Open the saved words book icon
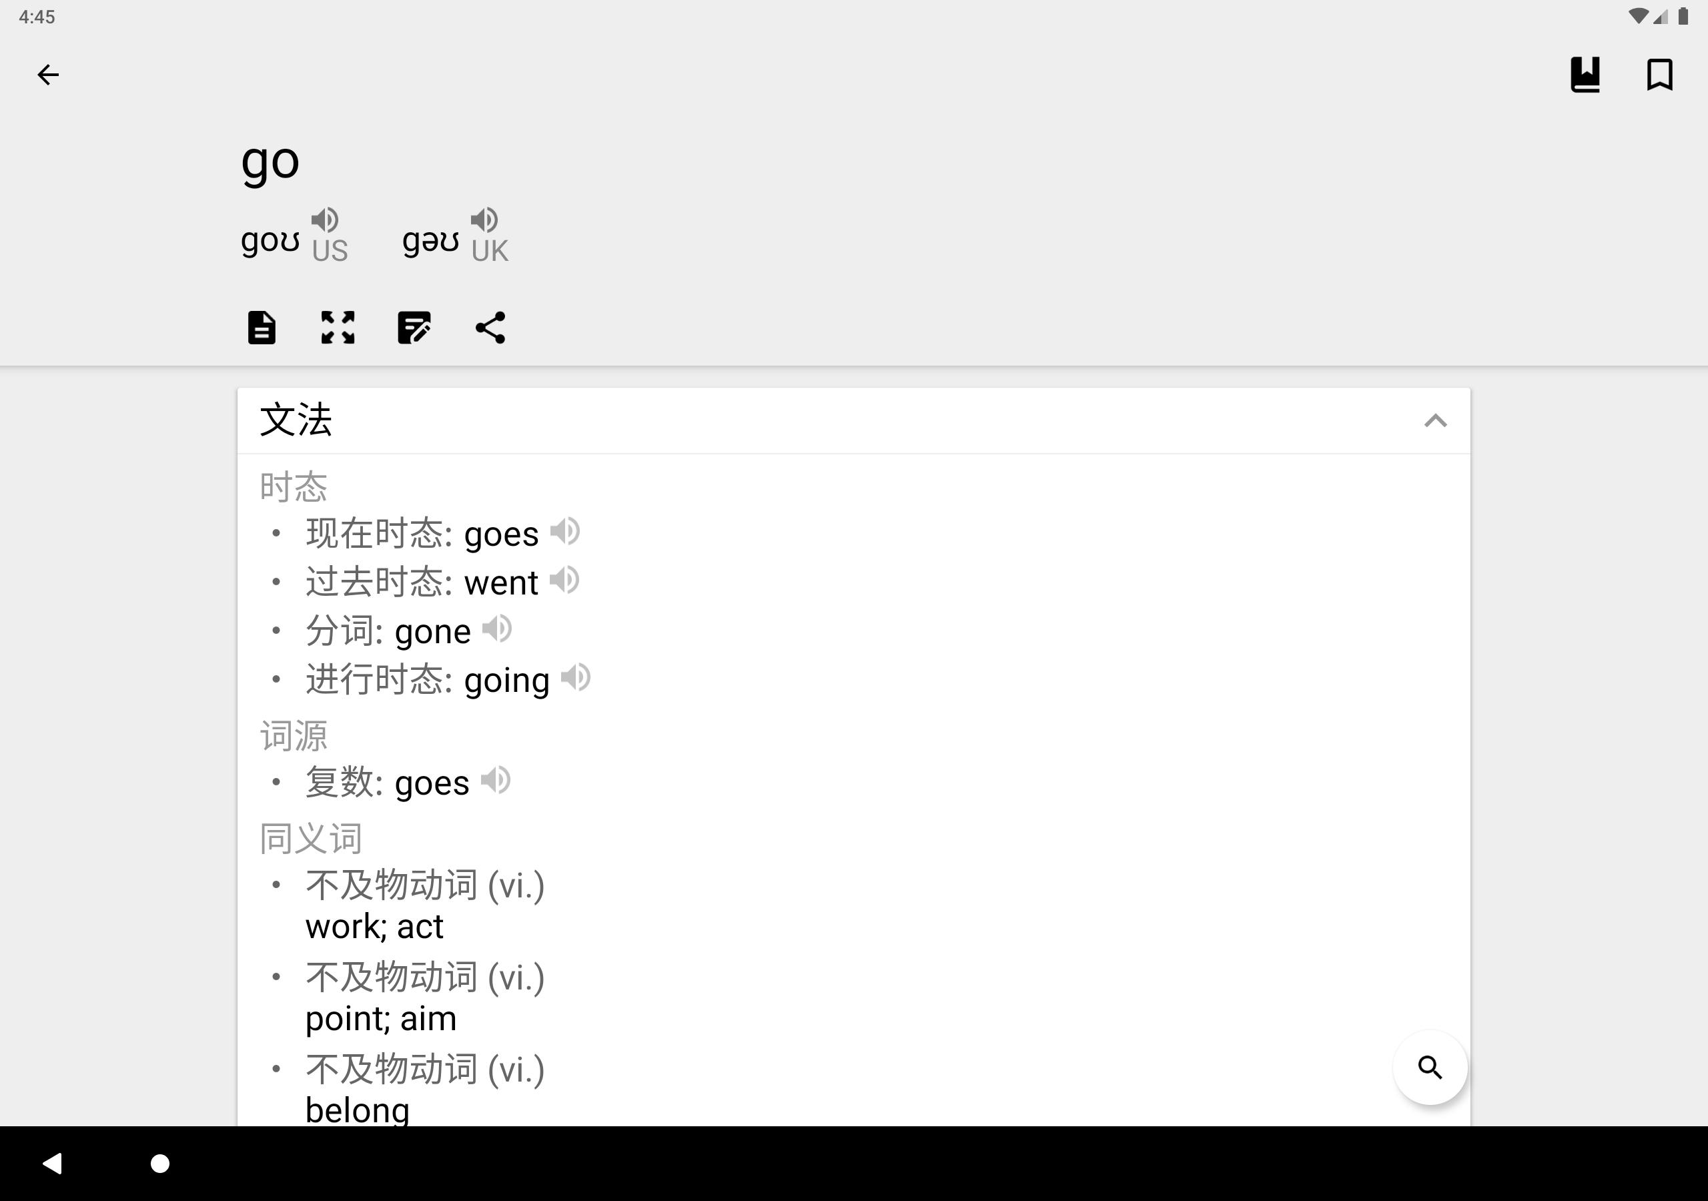The image size is (1708, 1201). 1585,75
